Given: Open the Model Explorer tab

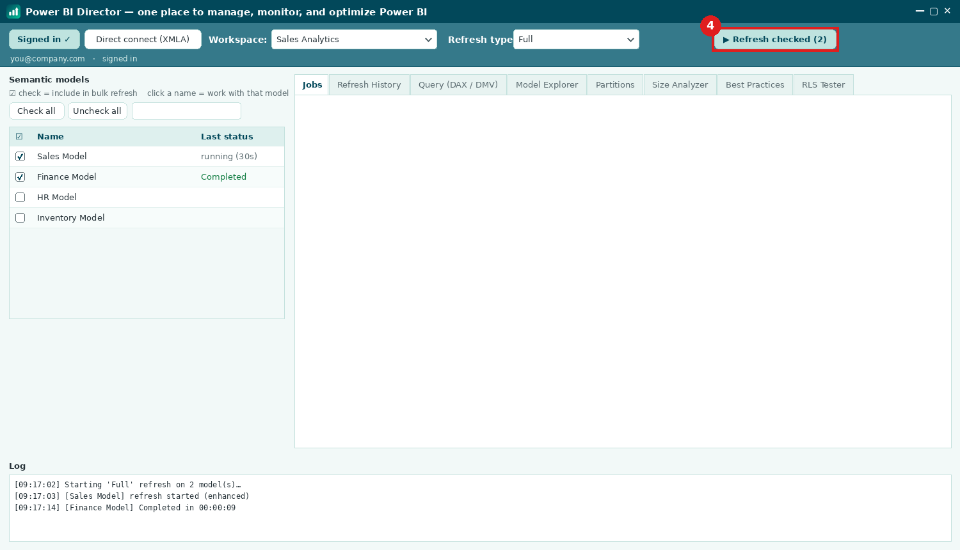Looking at the screenshot, I should [547, 85].
